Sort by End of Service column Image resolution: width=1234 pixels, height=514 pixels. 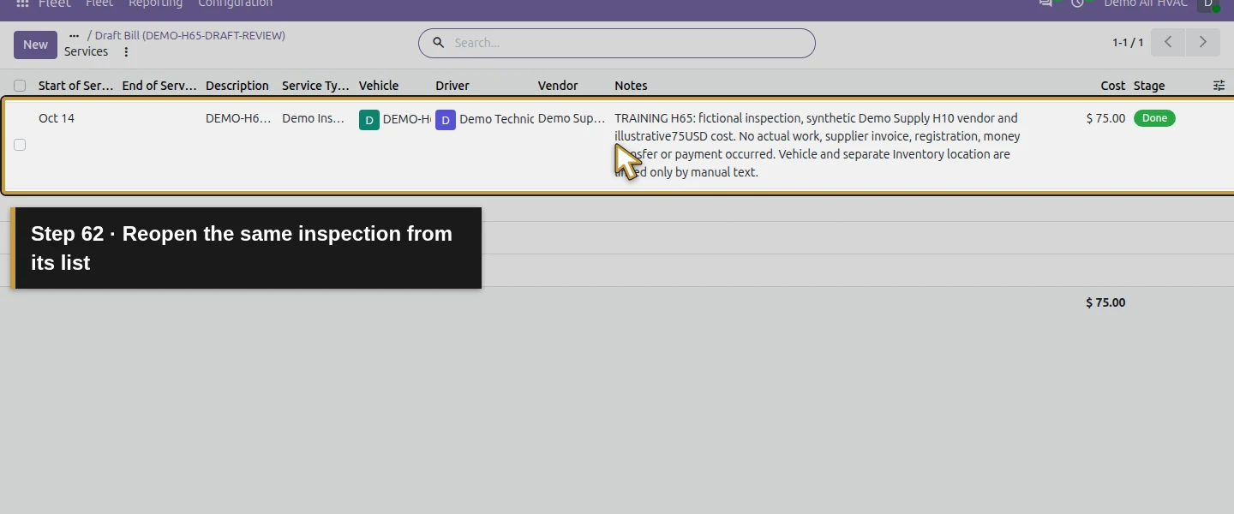click(x=159, y=86)
